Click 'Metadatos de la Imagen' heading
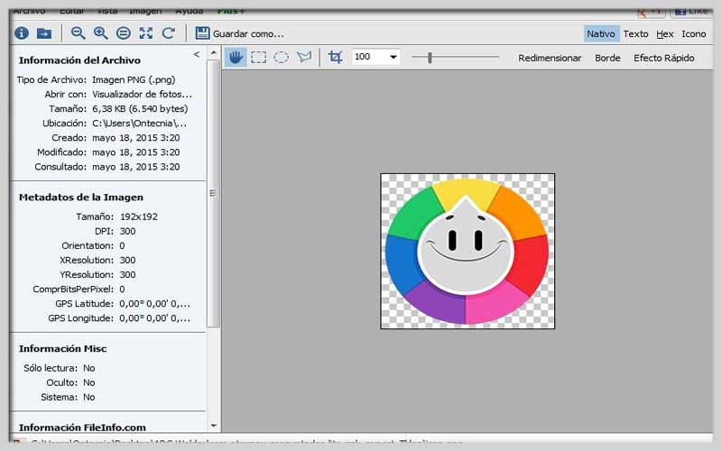The width and height of the screenshot is (722, 451). pyautogui.click(x=81, y=198)
